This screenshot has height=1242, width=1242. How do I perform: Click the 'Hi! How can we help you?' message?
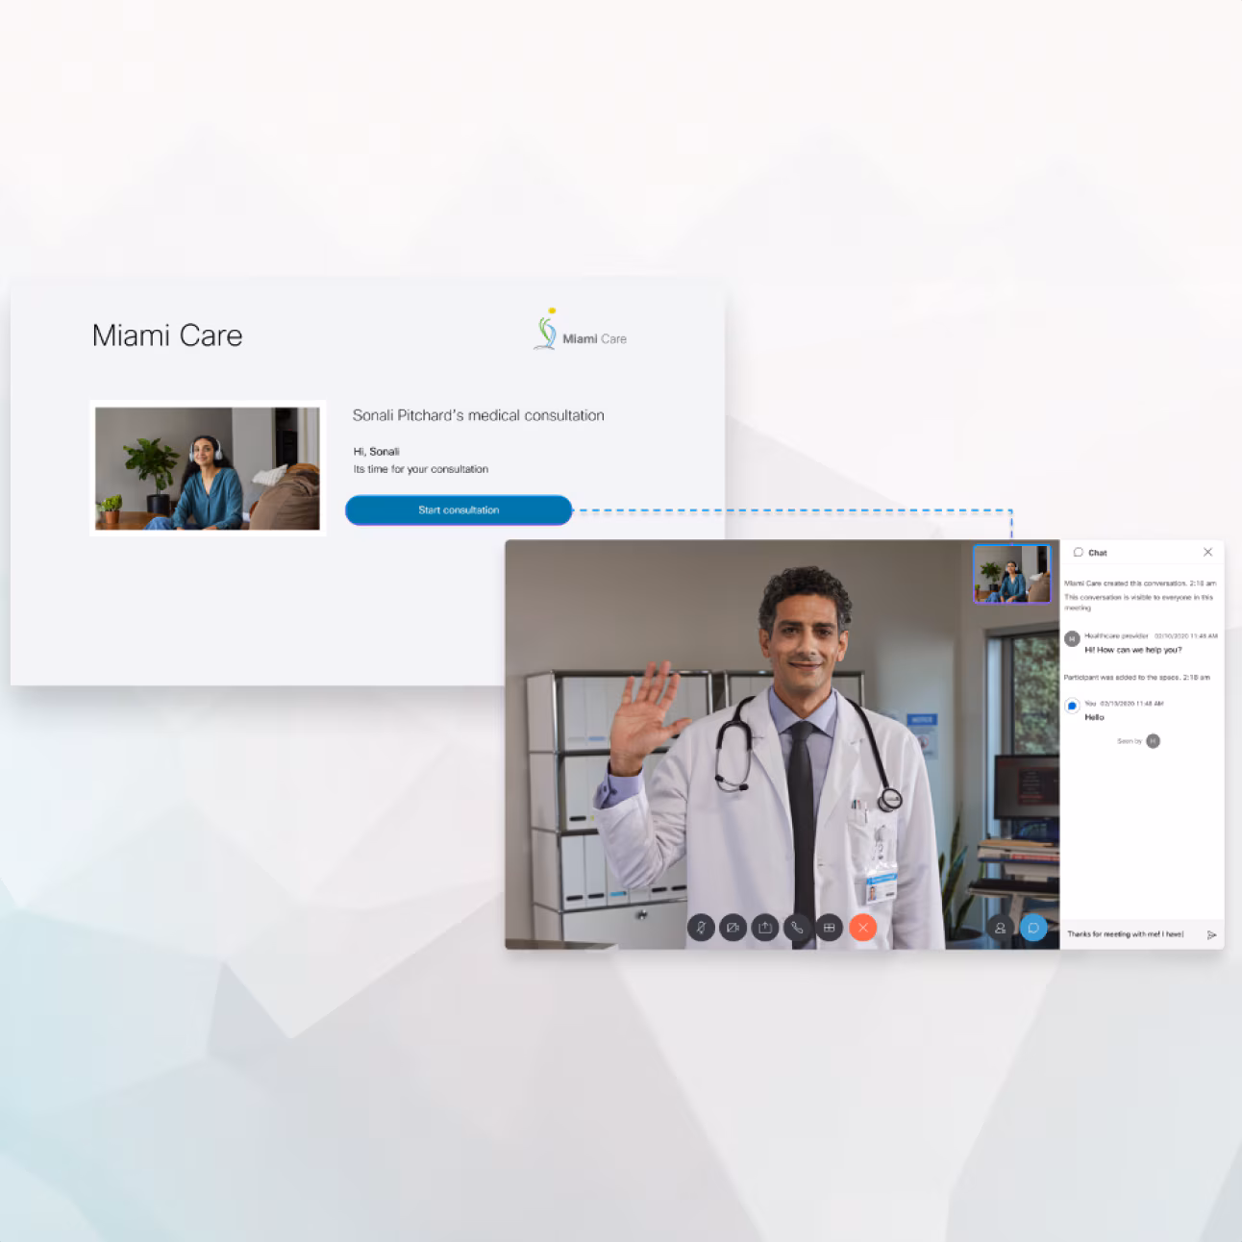pos(1133,650)
